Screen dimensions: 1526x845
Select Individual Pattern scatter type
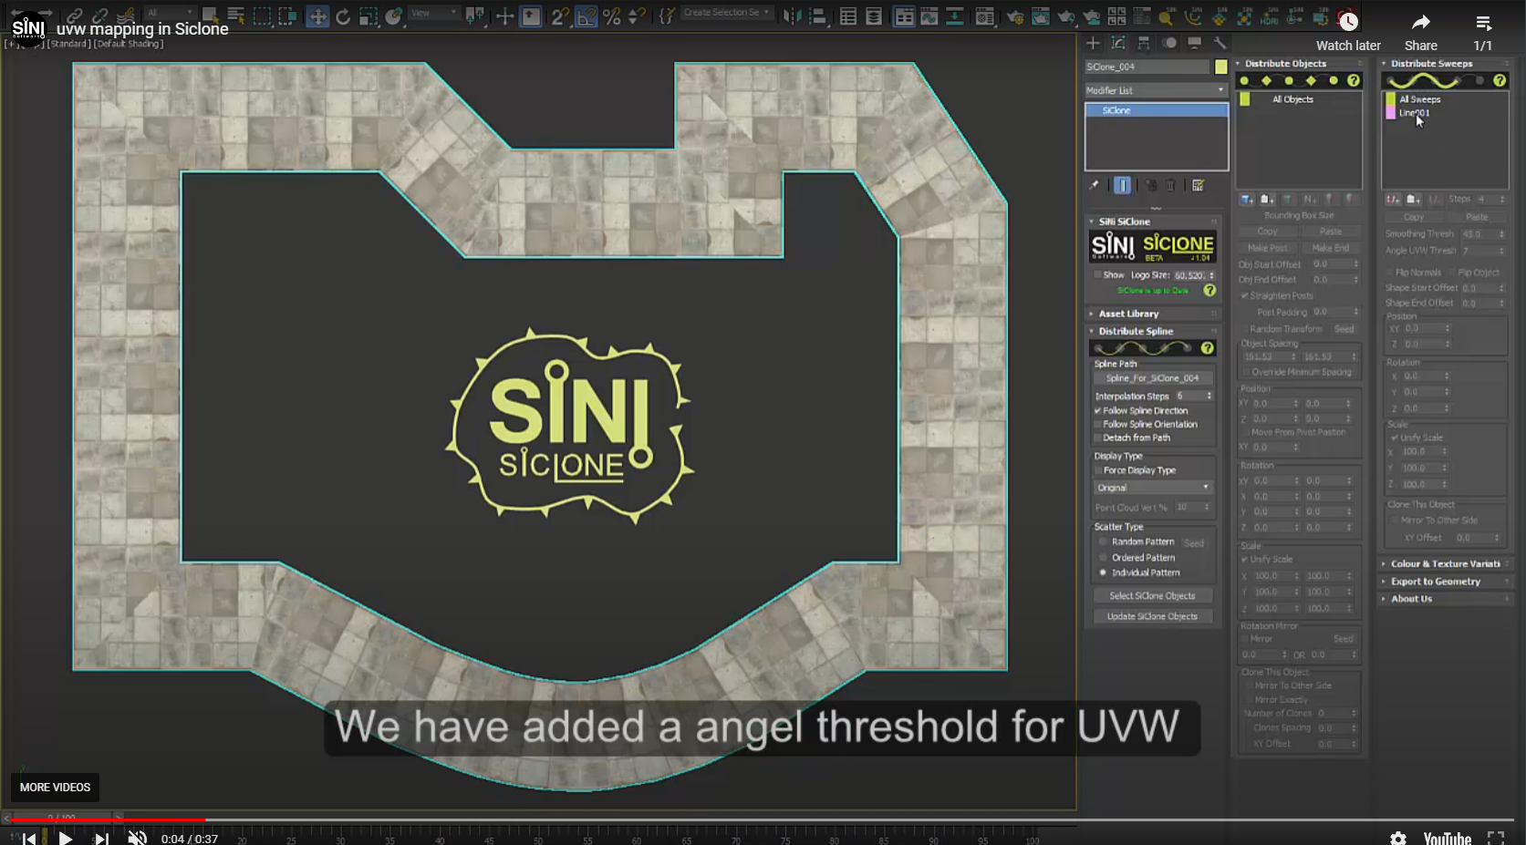pyautogui.click(x=1103, y=572)
